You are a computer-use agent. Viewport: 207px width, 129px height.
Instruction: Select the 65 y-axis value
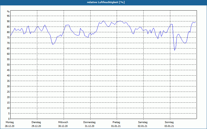pos(8,49)
